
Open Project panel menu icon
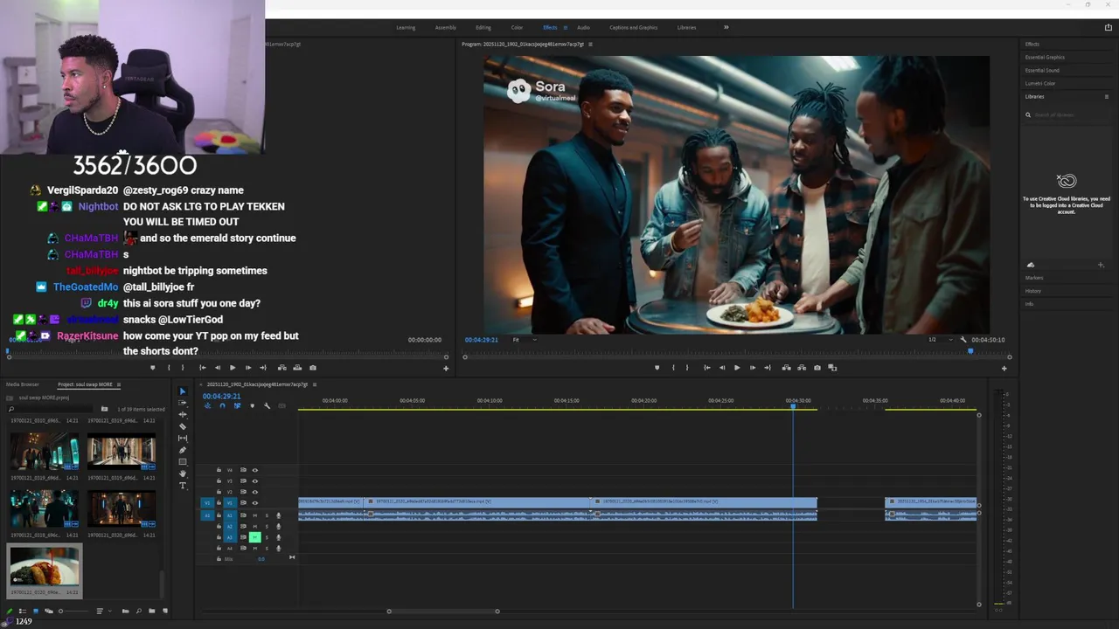pyautogui.click(x=119, y=384)
